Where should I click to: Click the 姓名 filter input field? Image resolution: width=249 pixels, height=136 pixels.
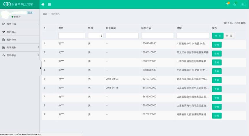coord(72,36)
